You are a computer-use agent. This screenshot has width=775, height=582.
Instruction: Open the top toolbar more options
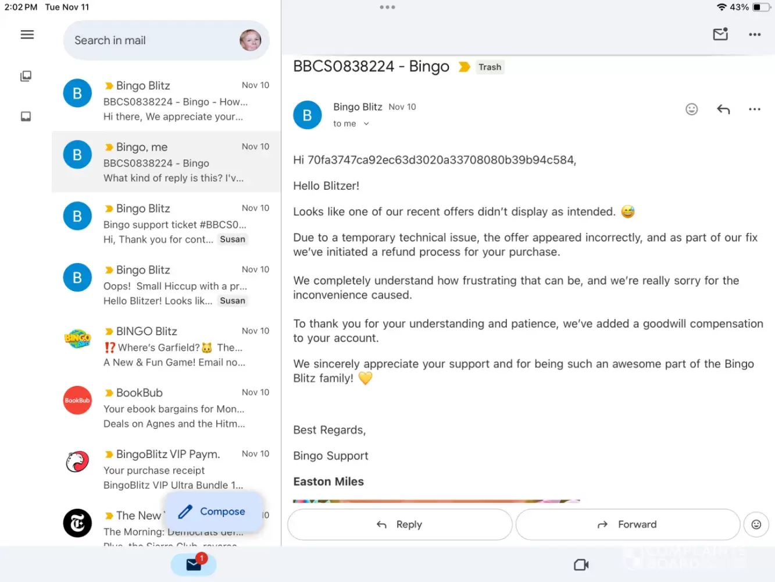click(x=755, y=35)
